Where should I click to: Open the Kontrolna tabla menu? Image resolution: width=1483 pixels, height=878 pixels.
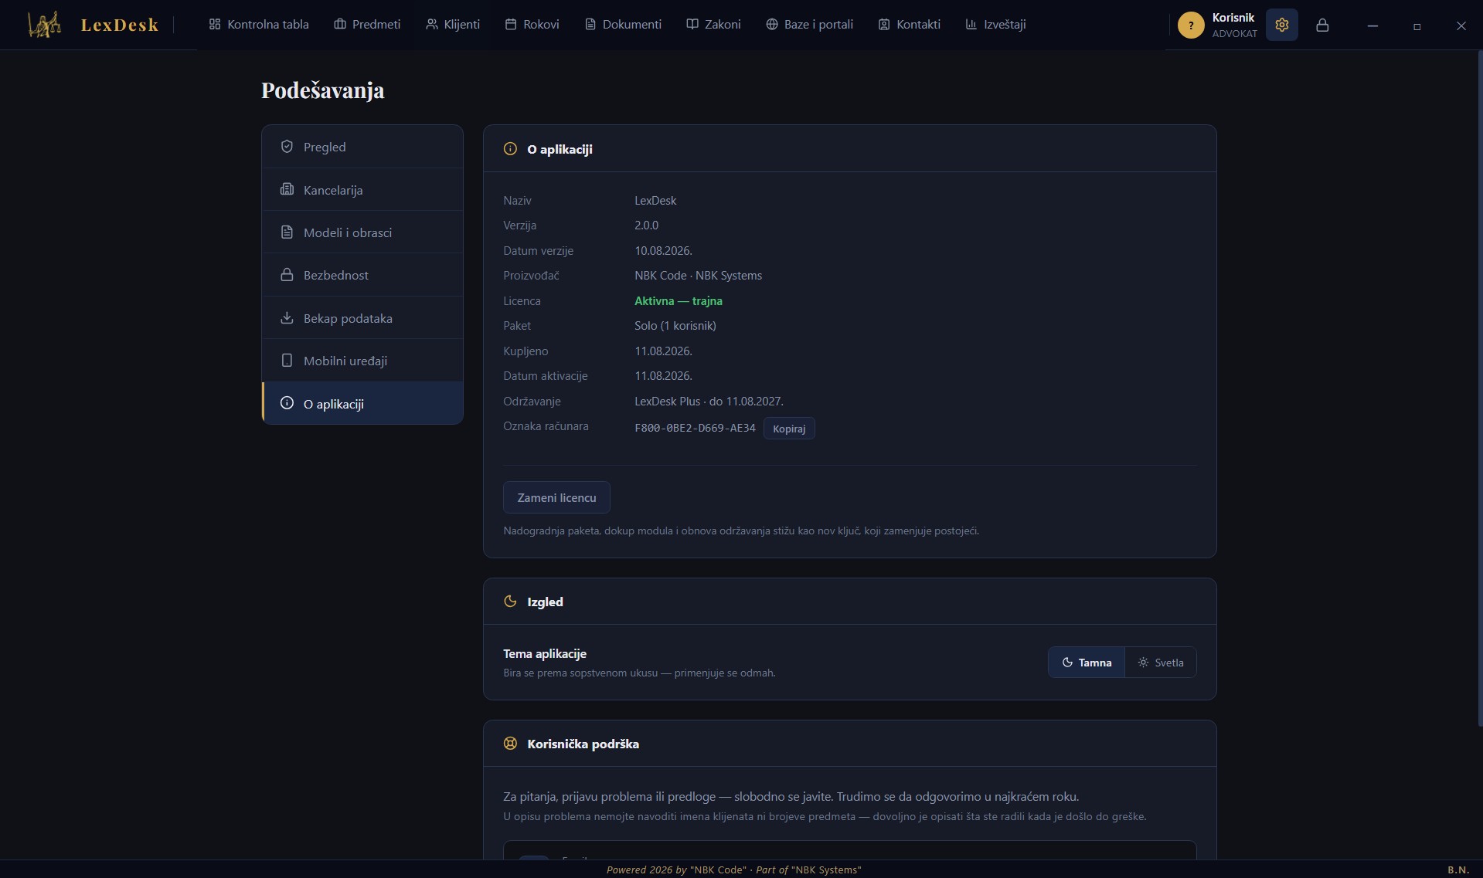coord(259,25)
